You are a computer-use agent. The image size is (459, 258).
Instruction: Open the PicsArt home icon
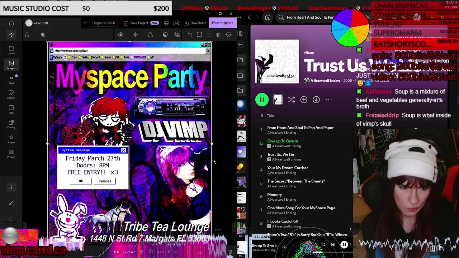click(x=11, y=23)
